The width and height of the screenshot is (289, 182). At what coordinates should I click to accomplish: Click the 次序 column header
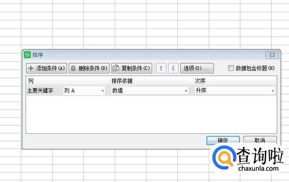tap(200, 81)
